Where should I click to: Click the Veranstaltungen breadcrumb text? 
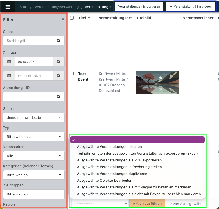[x=99, y=7]
